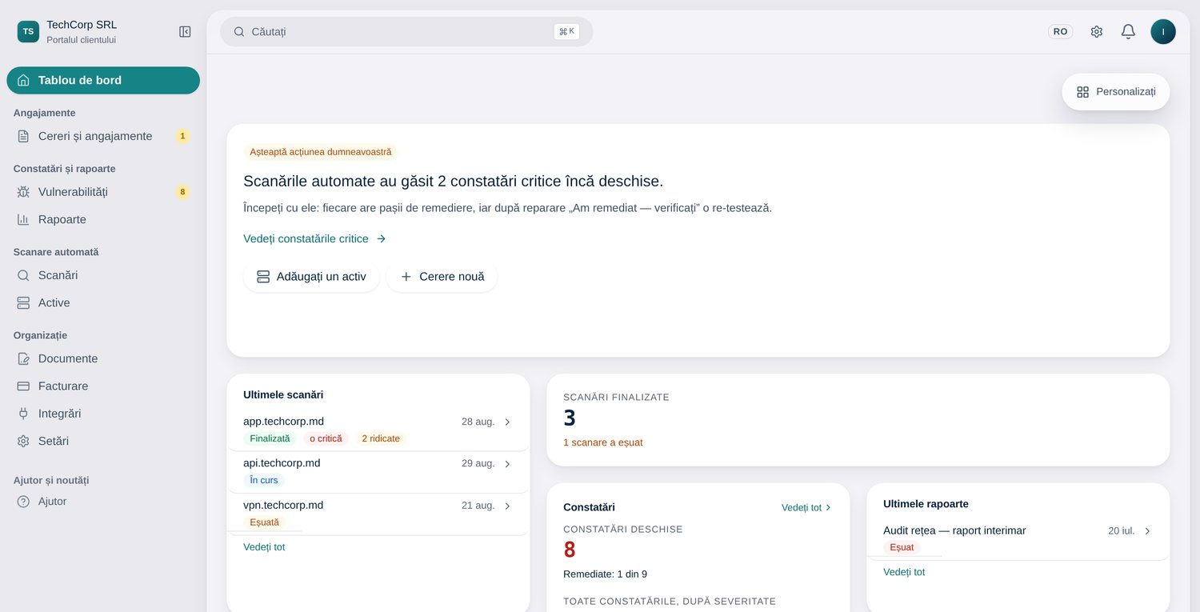Click the gear icon beside Setări
The height and width of the screenshot is (612, 1200).
(23, 441)
